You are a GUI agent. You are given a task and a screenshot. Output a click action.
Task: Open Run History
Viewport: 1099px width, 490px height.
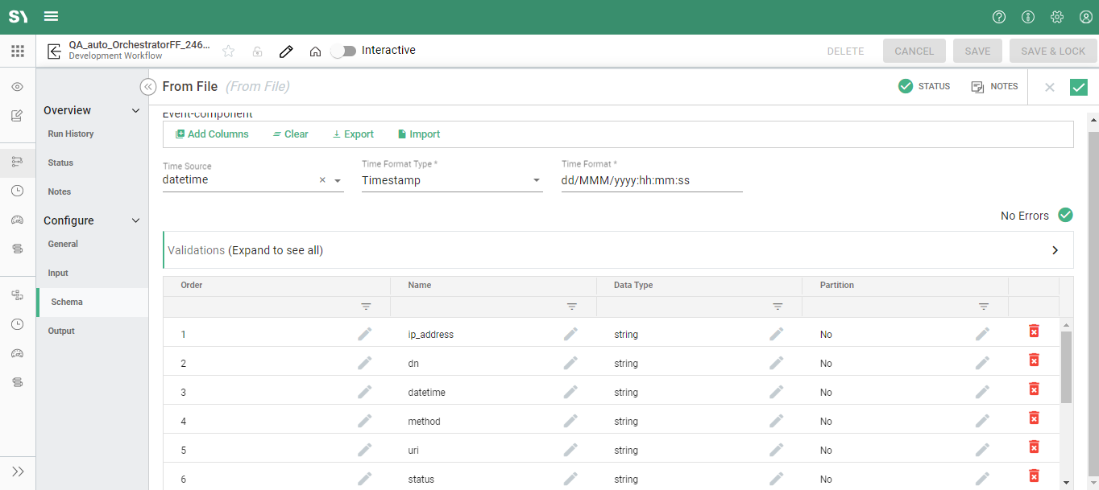(71, 134)
